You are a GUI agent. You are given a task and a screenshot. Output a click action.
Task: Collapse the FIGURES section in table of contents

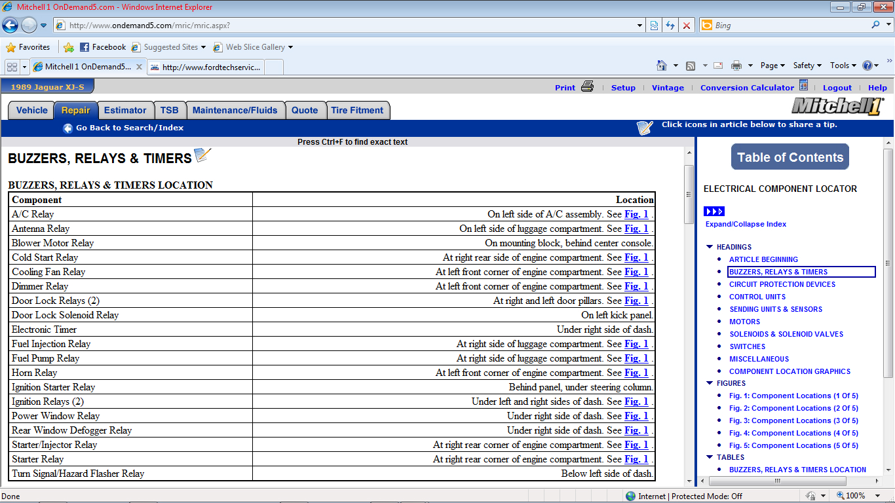(x=710, y=383)
